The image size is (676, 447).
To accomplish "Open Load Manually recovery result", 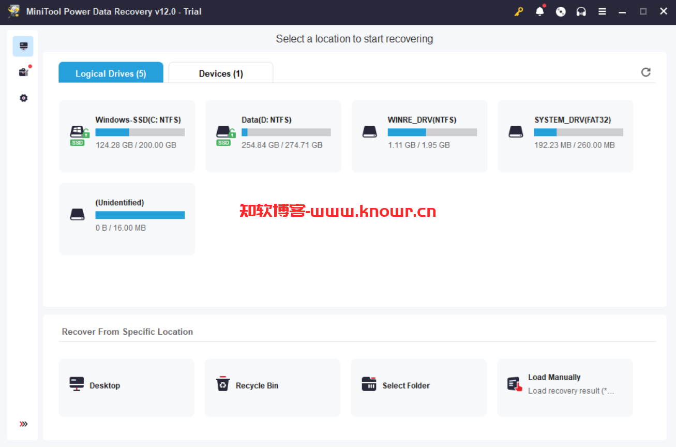I will click(x=565, y=388).
